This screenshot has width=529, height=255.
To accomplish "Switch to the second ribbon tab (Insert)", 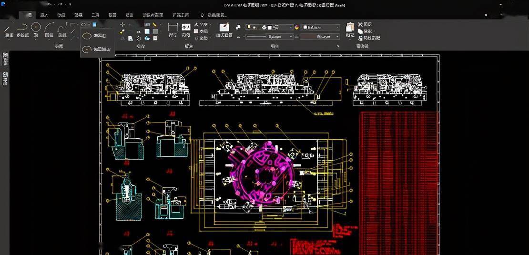I will [x=44, y=15].
